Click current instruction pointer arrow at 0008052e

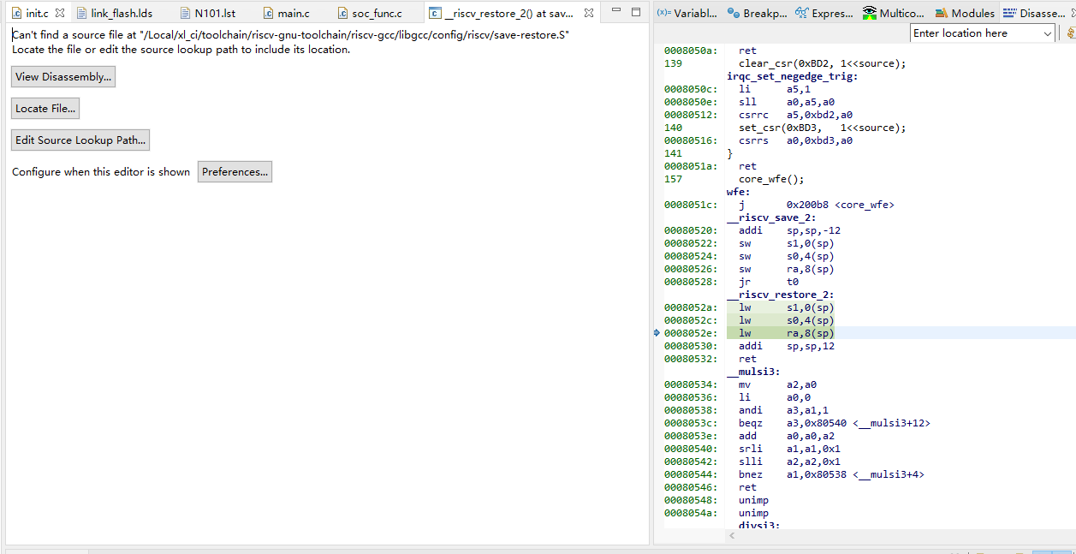(x=657, y=333)
